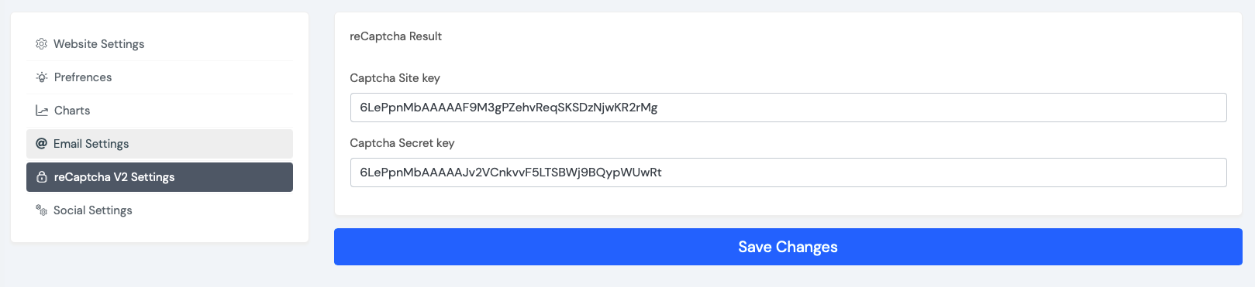This screenshot has width=1255, height=287.
Task: Select Charts in the sidebar
Action: click(160, 111)
